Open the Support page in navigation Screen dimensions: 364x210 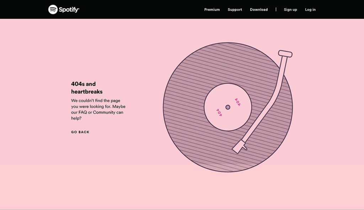(235, 10)
